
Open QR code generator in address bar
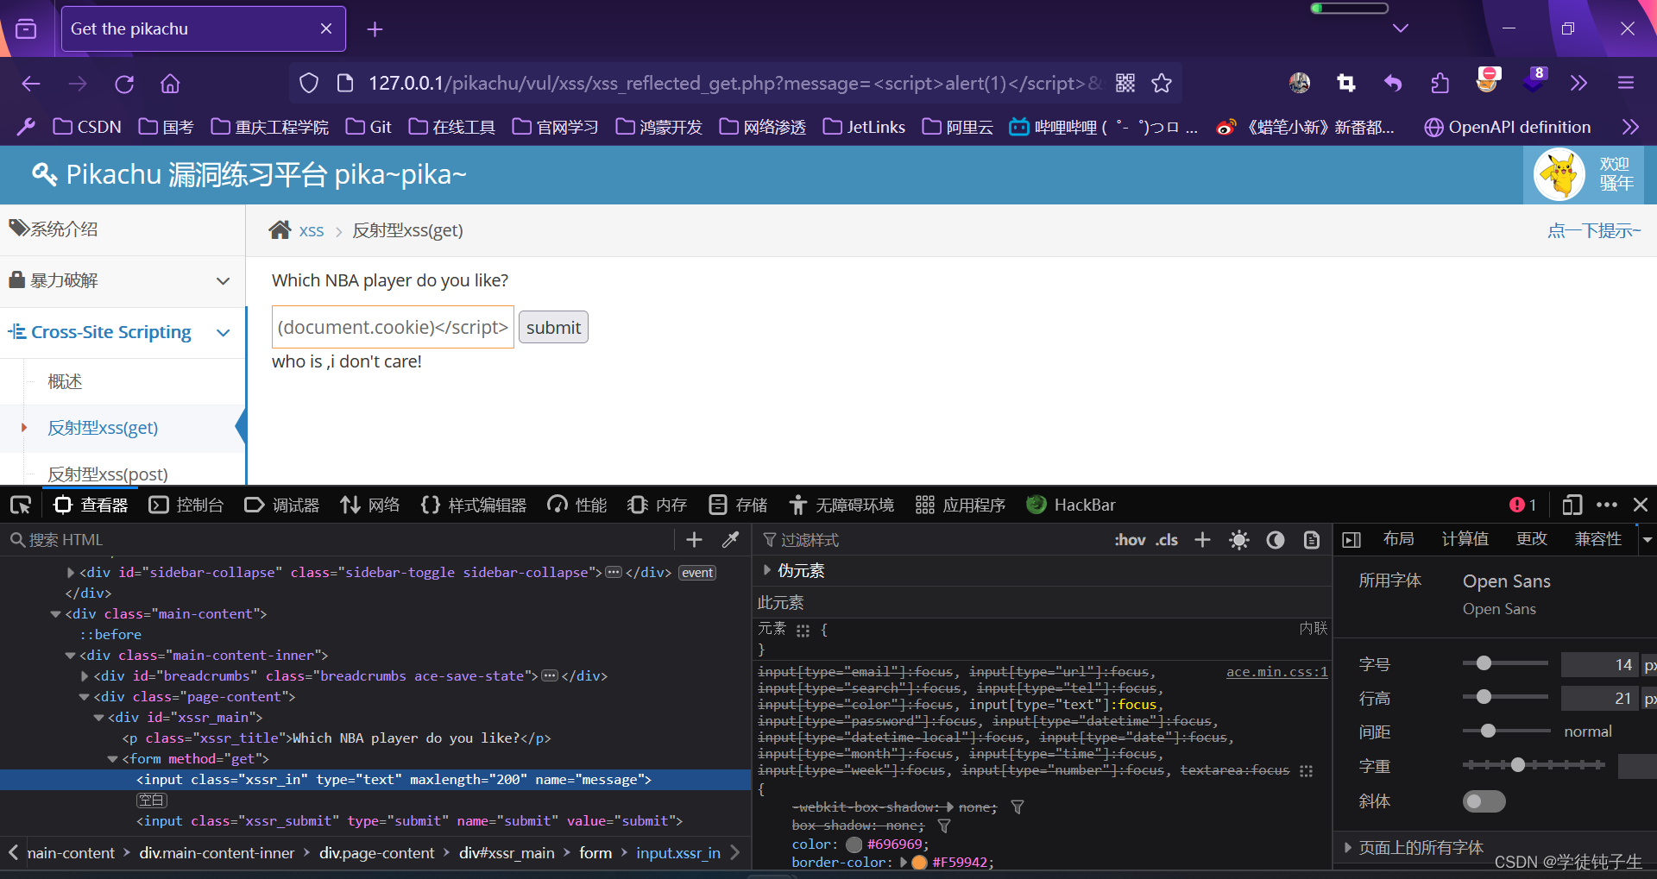tap(1125, 83)
